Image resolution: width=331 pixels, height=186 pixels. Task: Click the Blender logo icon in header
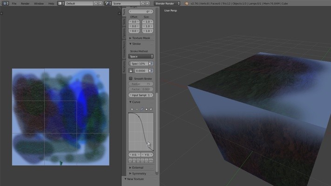(187, 3)
